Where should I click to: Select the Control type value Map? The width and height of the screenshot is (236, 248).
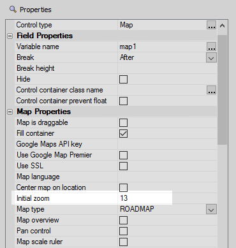pyautogui.click(x=126, y=25)
